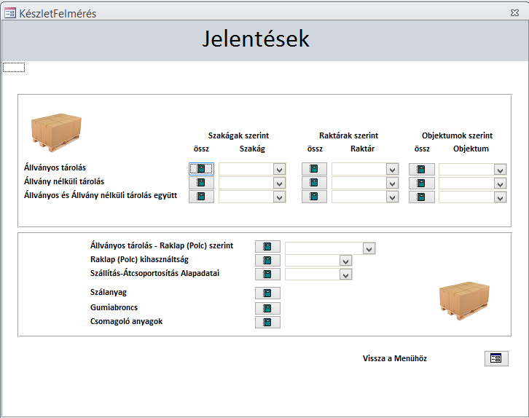Click the Objektum field for Állványos tárolás

pyautogui.click(x=466, y=169)
